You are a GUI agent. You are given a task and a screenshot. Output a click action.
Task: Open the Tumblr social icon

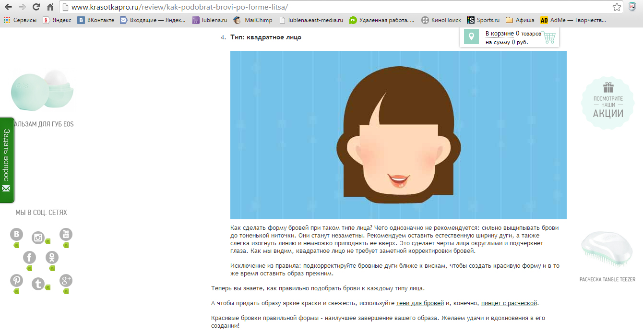[38, 284]
